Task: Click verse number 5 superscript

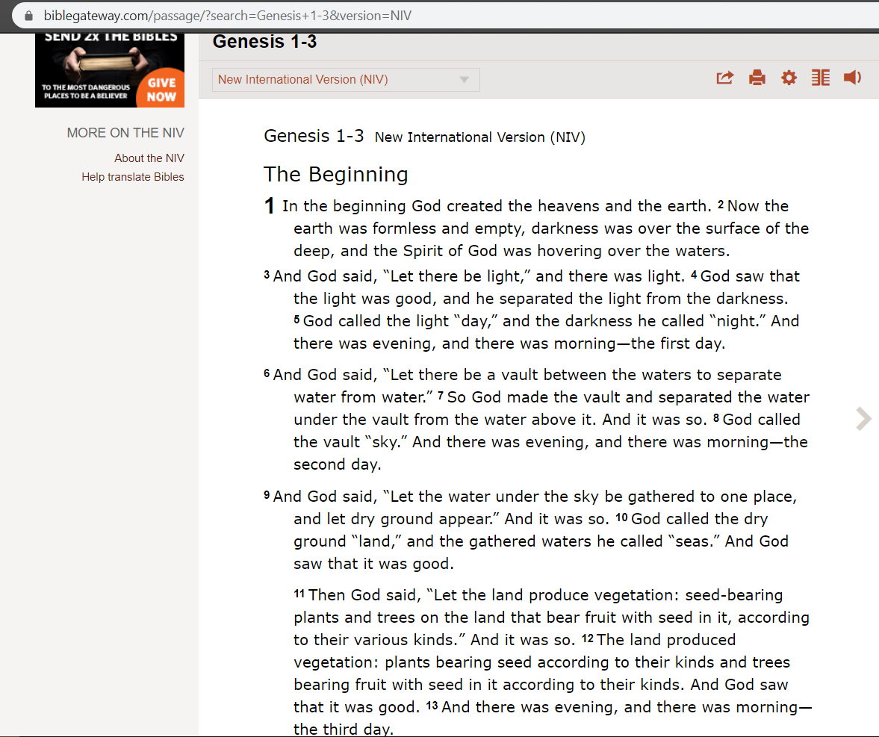Action: coord(296,320)
